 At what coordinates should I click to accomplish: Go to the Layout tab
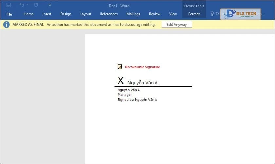(x=85, y=14)
